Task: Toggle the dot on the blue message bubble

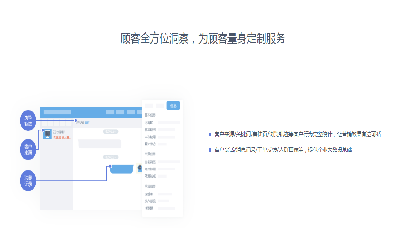Action: tap(110, 166)
